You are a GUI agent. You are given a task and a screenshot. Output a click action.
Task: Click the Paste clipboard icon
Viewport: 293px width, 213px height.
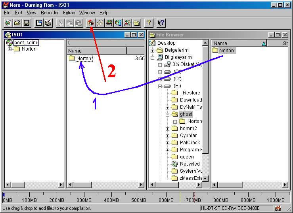[x=79, y=23]
